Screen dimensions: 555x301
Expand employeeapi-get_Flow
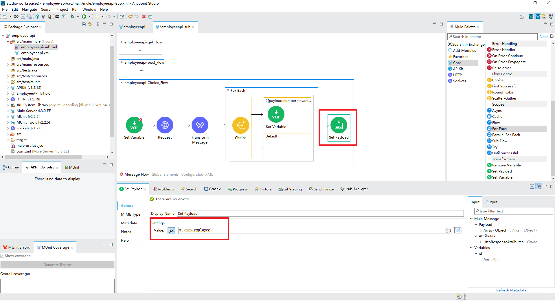pos(122,42)
